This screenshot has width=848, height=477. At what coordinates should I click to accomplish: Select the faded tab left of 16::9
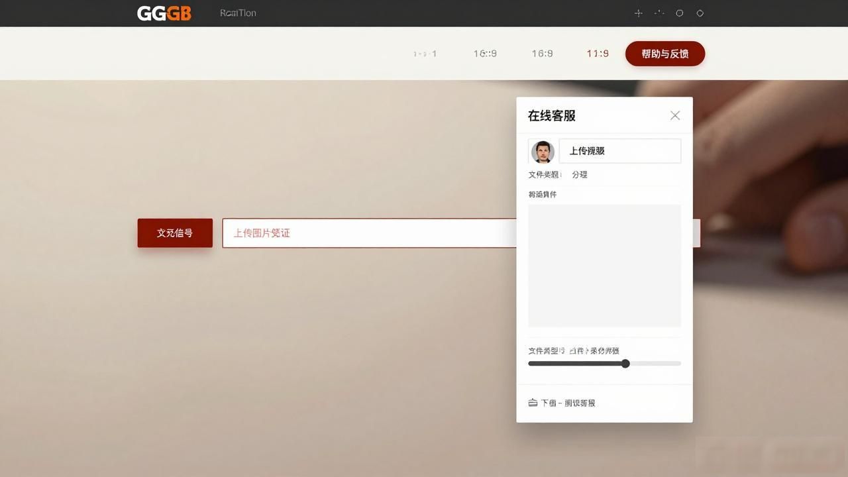(x=425, y=54)
